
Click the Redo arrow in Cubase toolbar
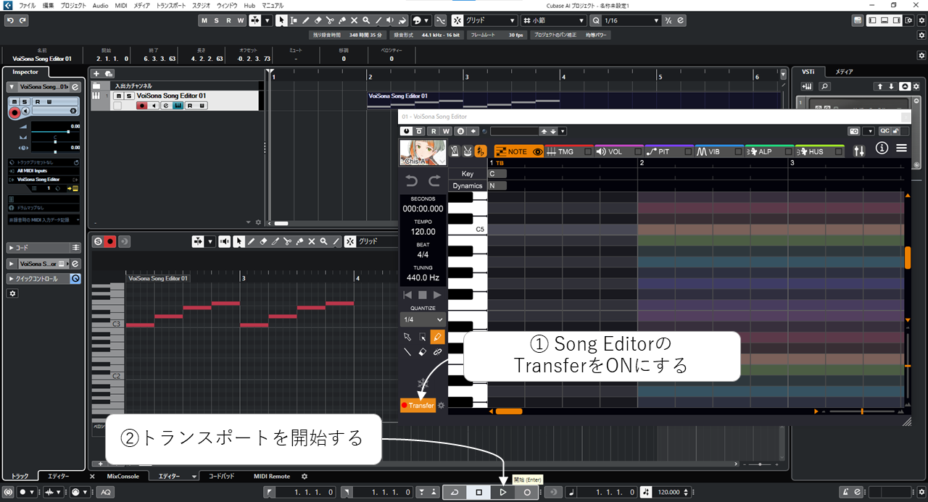pos(22,20)
